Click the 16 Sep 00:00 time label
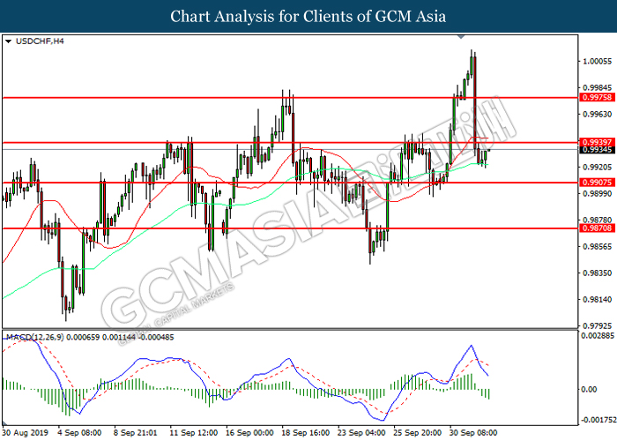This screenshot has width=617, height=441. [249, 433]
